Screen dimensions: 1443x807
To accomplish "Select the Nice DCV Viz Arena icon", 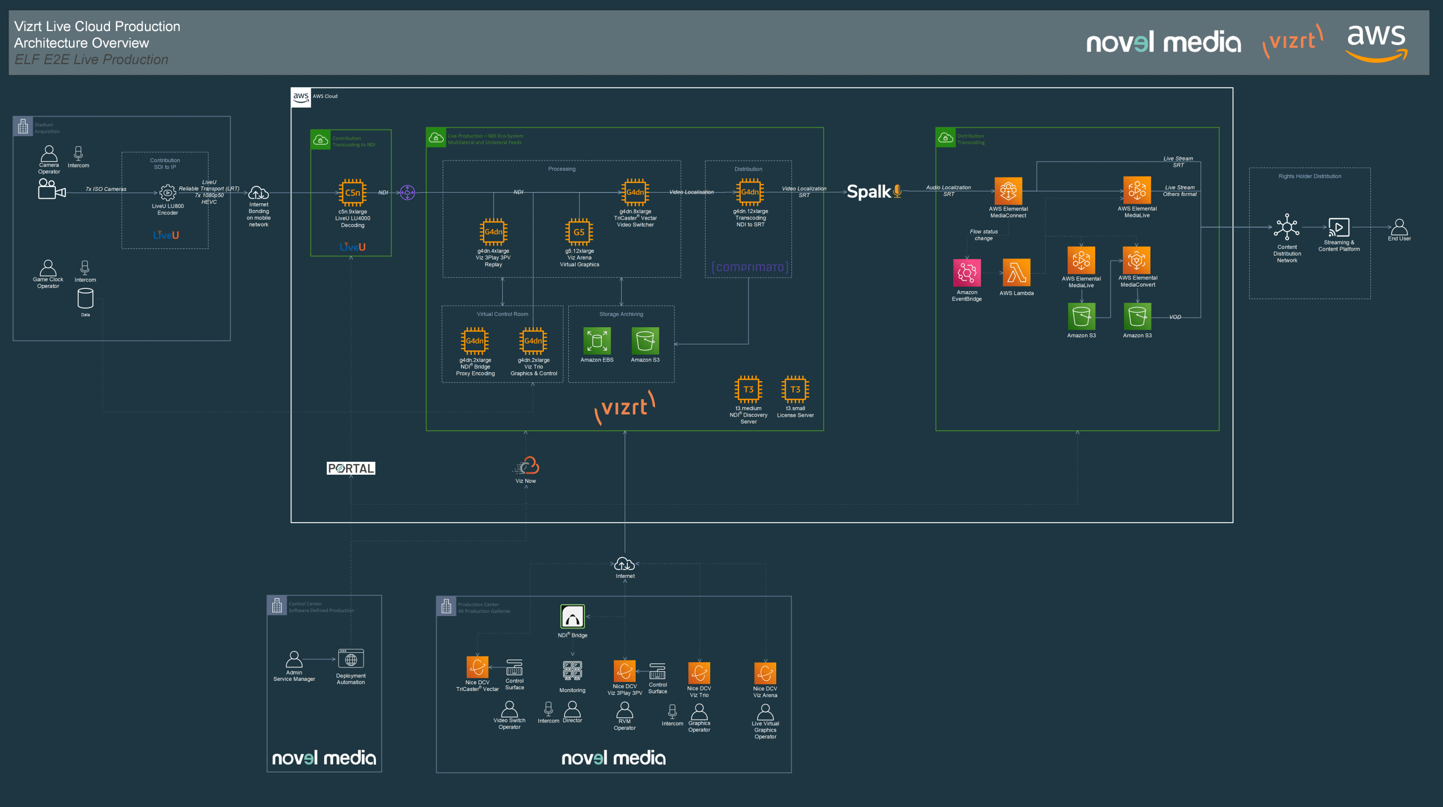I will tap(765, 674).
